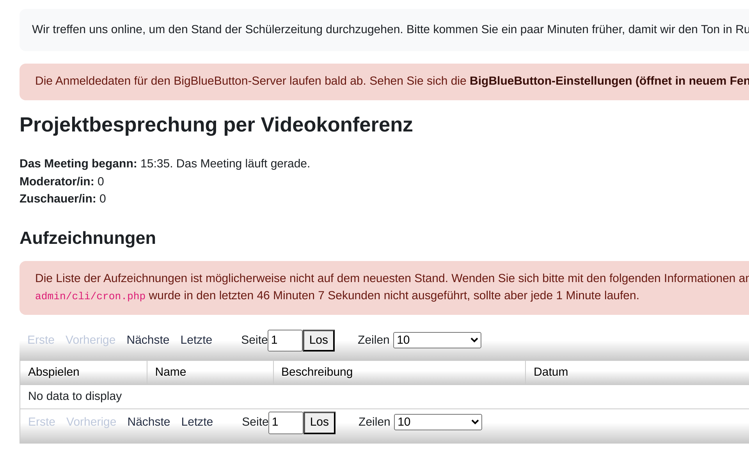The width and height of the screenshot is (749, 451).
Task: Open BigBlueButton-Einstellungen link in warning
Action: [609, 81]
